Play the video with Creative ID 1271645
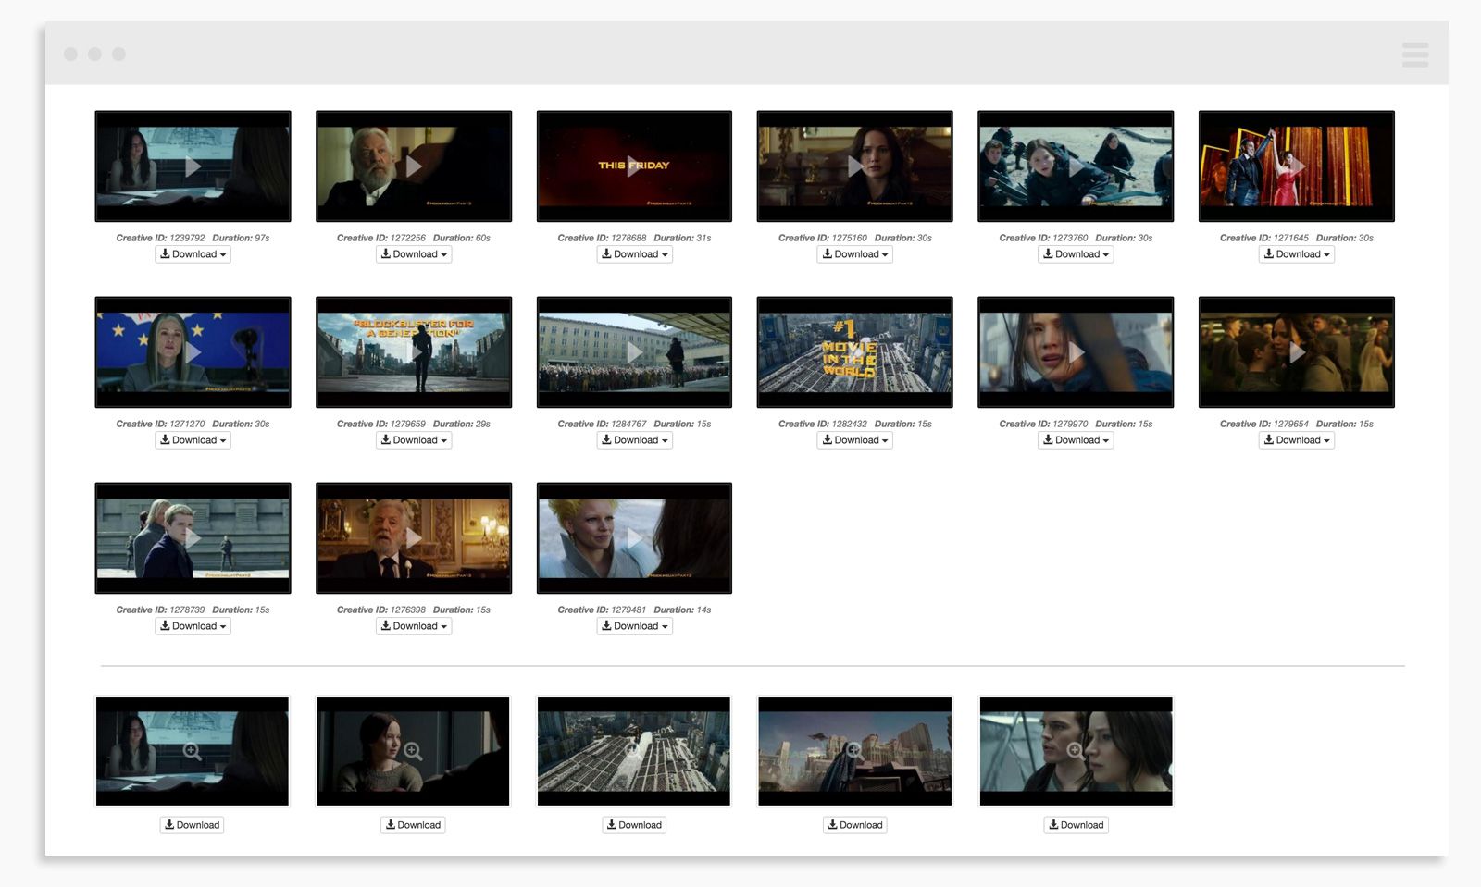 [1297, 166]
